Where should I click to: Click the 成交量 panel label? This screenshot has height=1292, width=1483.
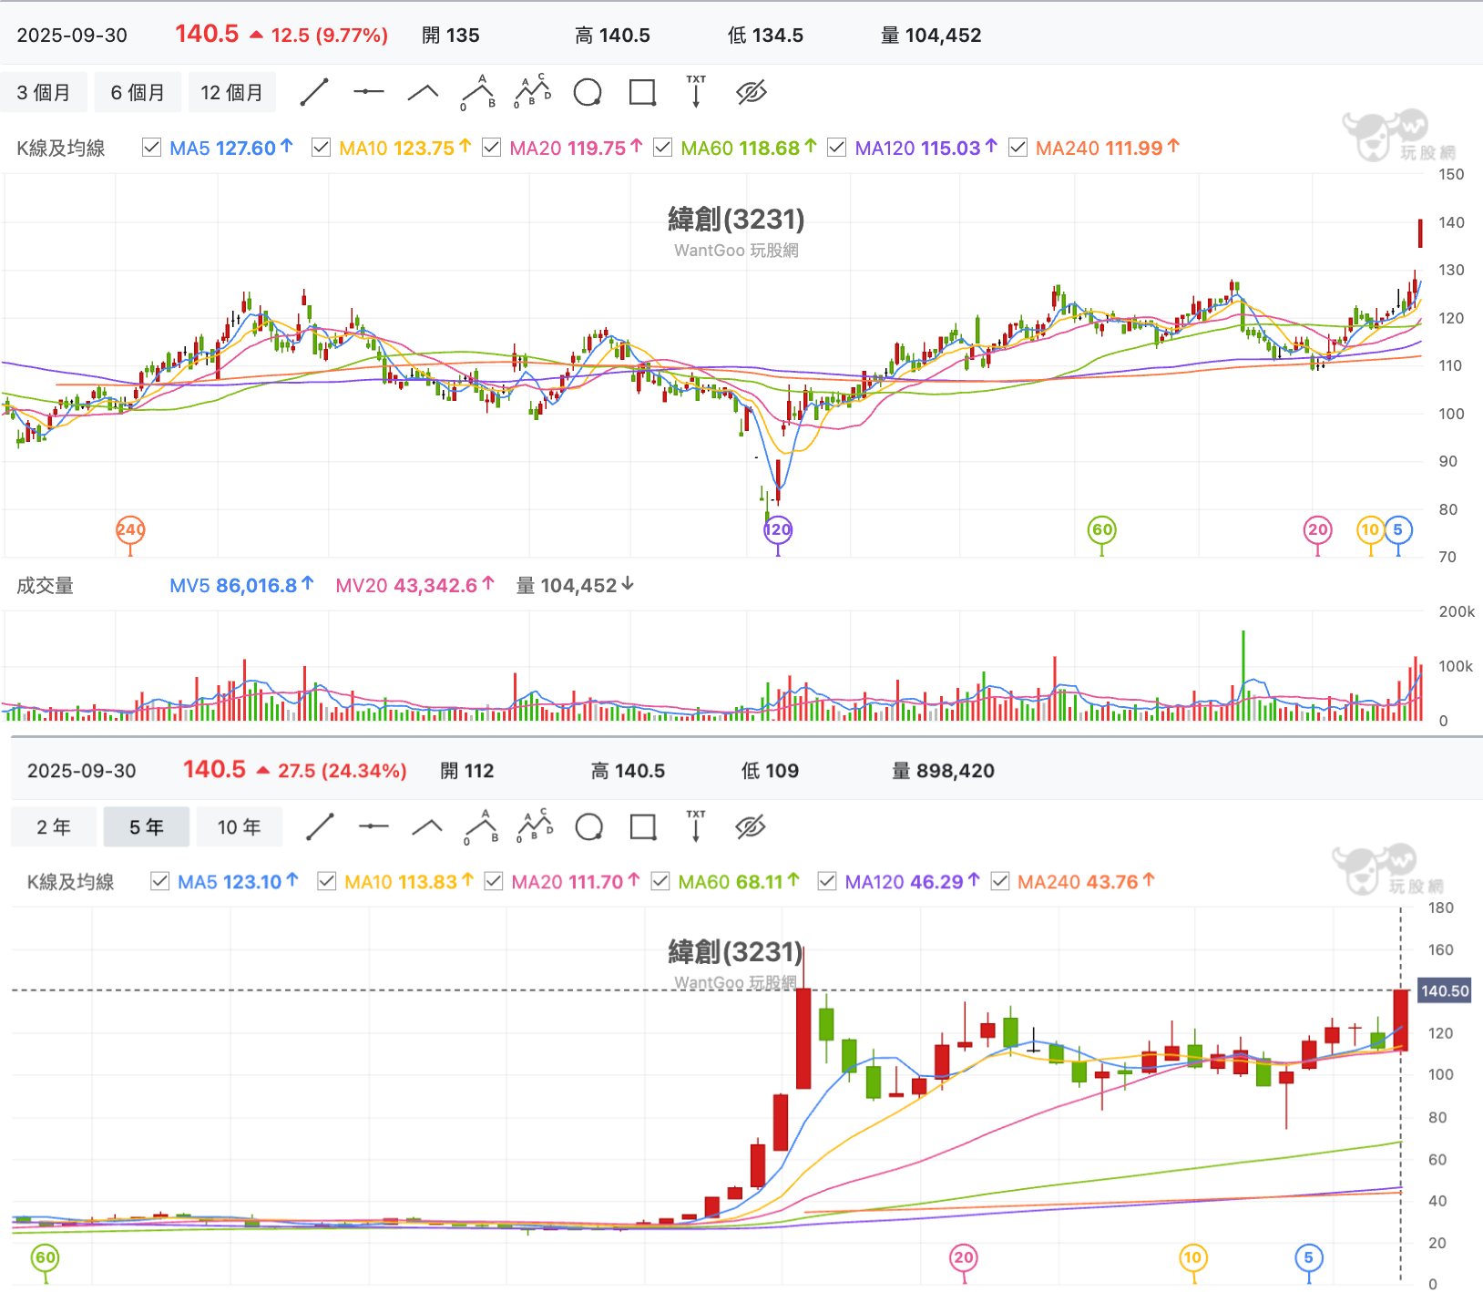point(45,586)
